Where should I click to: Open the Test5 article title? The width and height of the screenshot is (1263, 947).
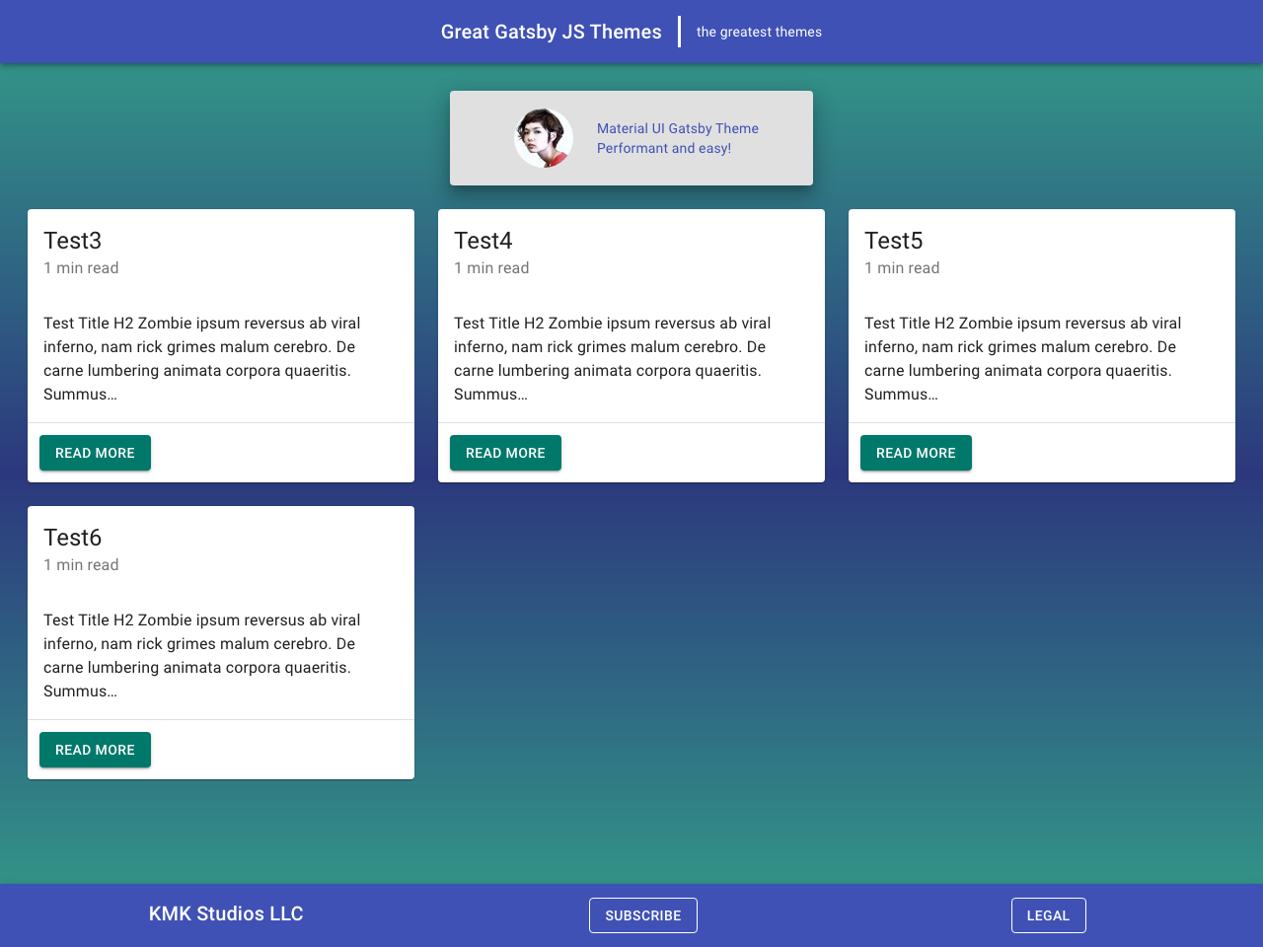click(893, 240)
